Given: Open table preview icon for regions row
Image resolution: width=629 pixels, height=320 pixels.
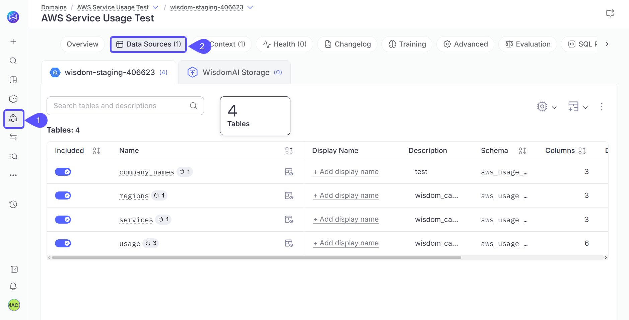Looking at the screenshot, I should tap(289, 195).
